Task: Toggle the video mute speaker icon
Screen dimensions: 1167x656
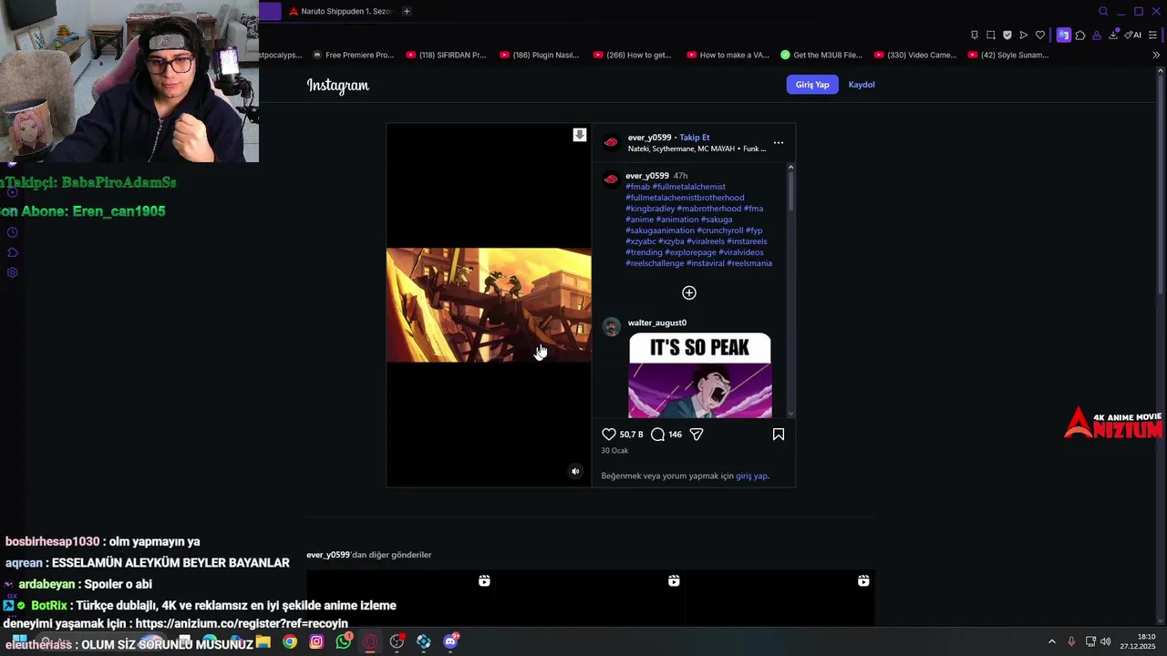Action: click(x=574, y=471)
